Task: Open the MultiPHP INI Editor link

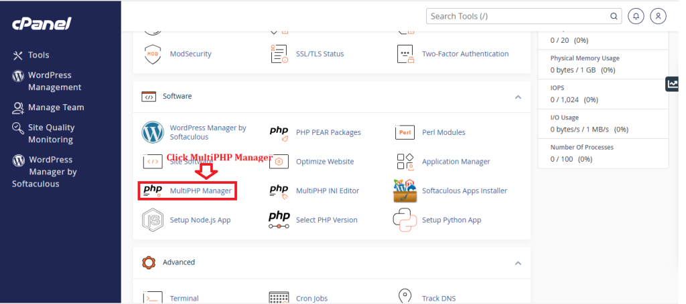Action: [327, 191]
